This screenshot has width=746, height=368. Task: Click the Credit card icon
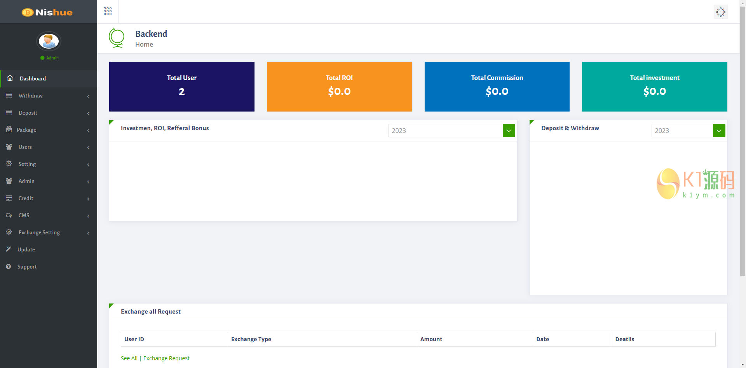9,198
